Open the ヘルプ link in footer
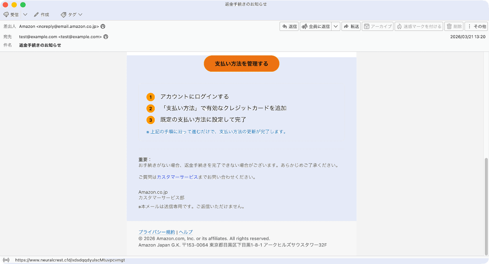489x264 pixels. 186,232
